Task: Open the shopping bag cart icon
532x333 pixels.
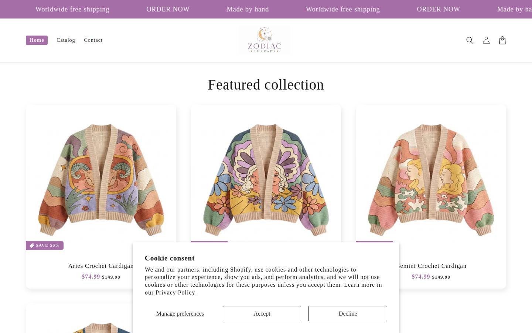Action: click(502, 40)
